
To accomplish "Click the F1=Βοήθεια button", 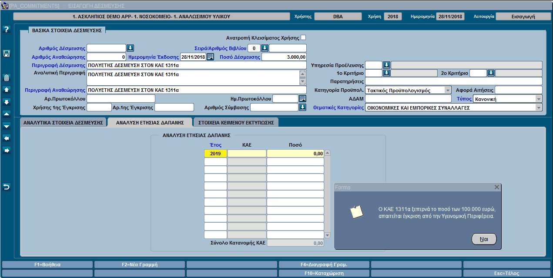I will (47, 265).
